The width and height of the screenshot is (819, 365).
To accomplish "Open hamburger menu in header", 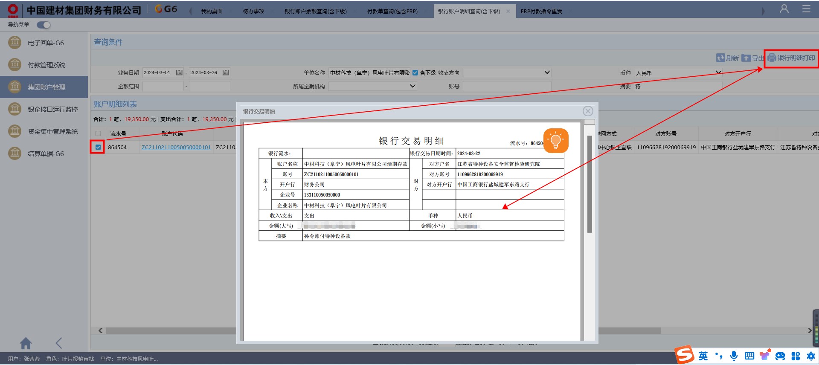I will tap(806, 9).
